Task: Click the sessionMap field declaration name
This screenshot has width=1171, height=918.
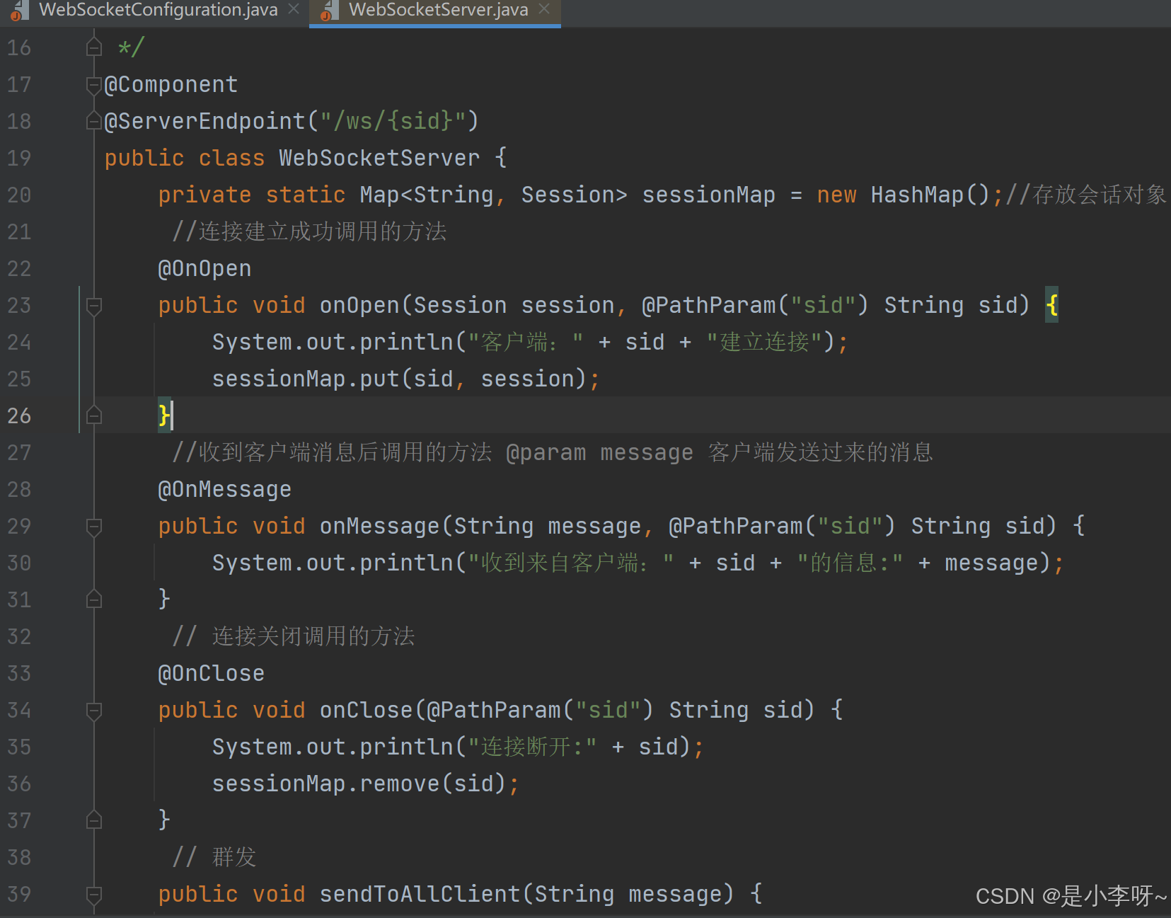Action: (708, 195)
